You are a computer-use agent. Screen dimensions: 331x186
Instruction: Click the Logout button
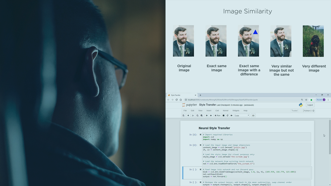point(310,105)
